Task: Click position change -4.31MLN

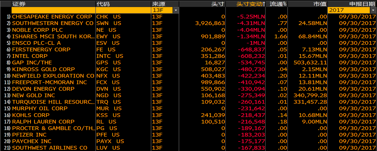Action: pyautogui.click(x=251, y=23)
